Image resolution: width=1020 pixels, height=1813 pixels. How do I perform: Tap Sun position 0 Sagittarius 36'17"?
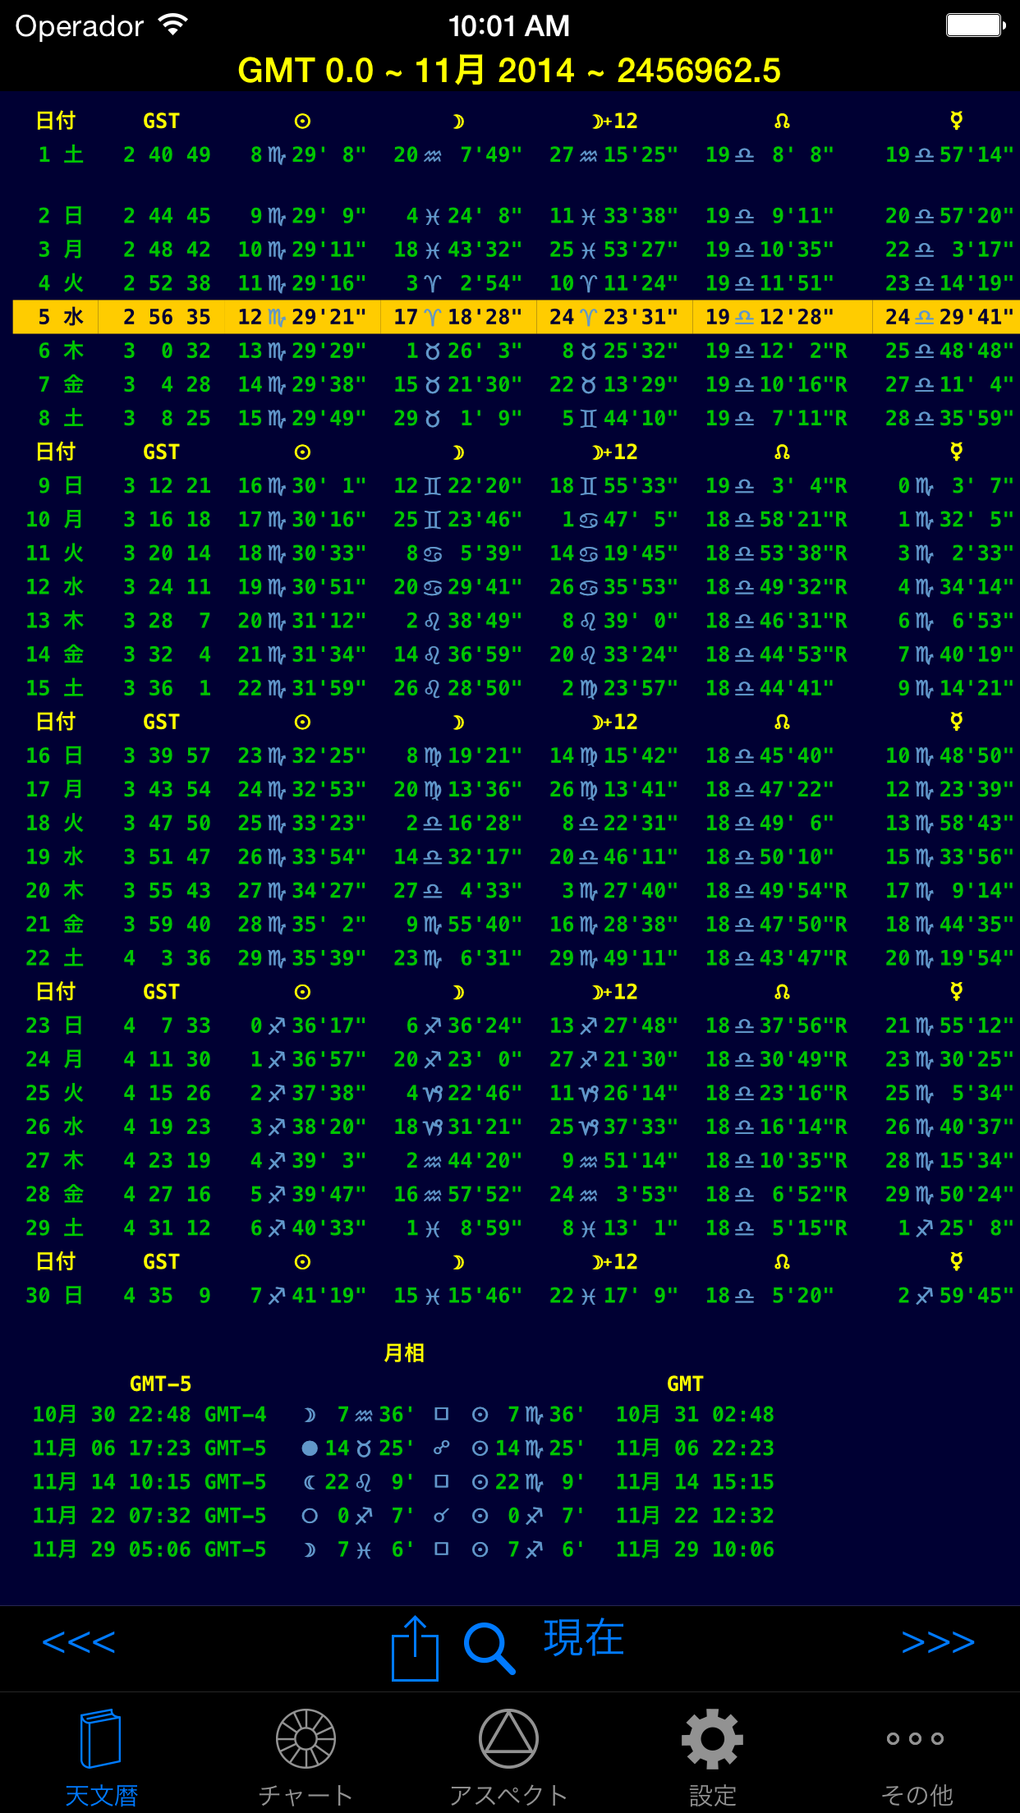click(x=309, y=1026)
